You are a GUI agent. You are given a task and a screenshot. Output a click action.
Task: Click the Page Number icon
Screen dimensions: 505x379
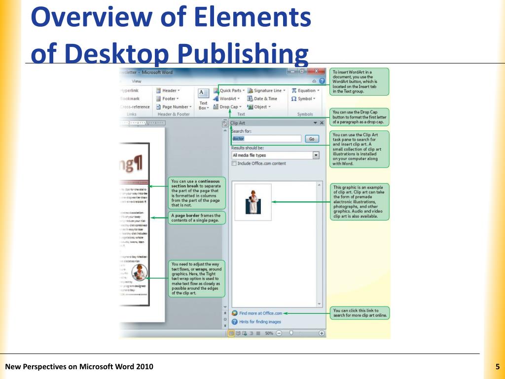click(x=158, y=107)
